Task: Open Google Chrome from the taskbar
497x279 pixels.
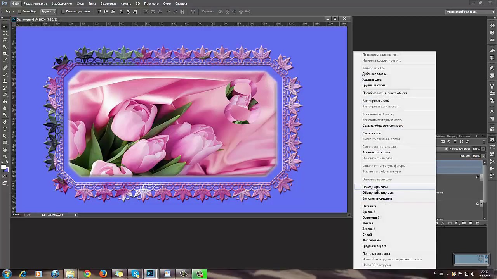Action: tap(87, 274)
